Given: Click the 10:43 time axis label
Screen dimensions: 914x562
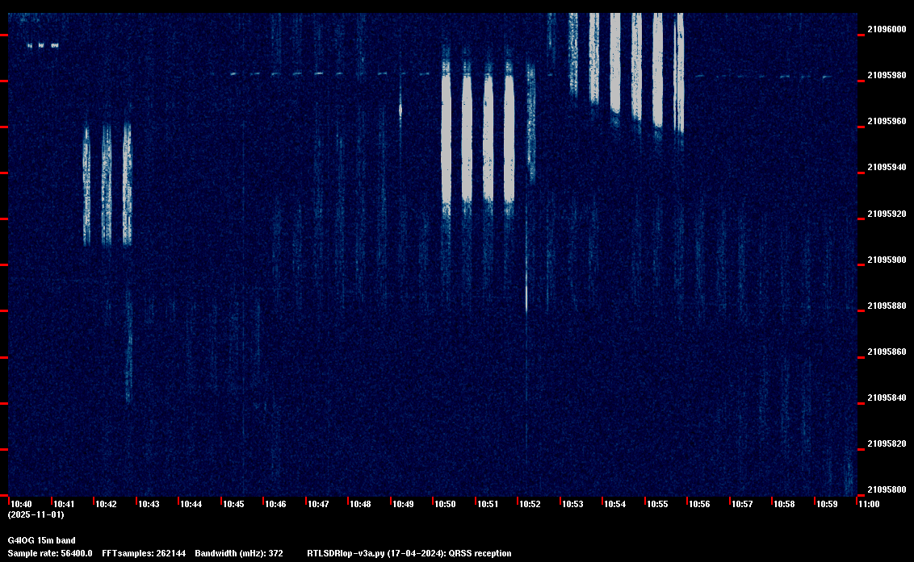Looking at the screenshot, I should [149, 504].
